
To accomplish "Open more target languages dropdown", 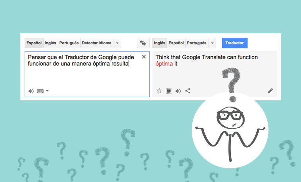I will click(x=212, y=43).
